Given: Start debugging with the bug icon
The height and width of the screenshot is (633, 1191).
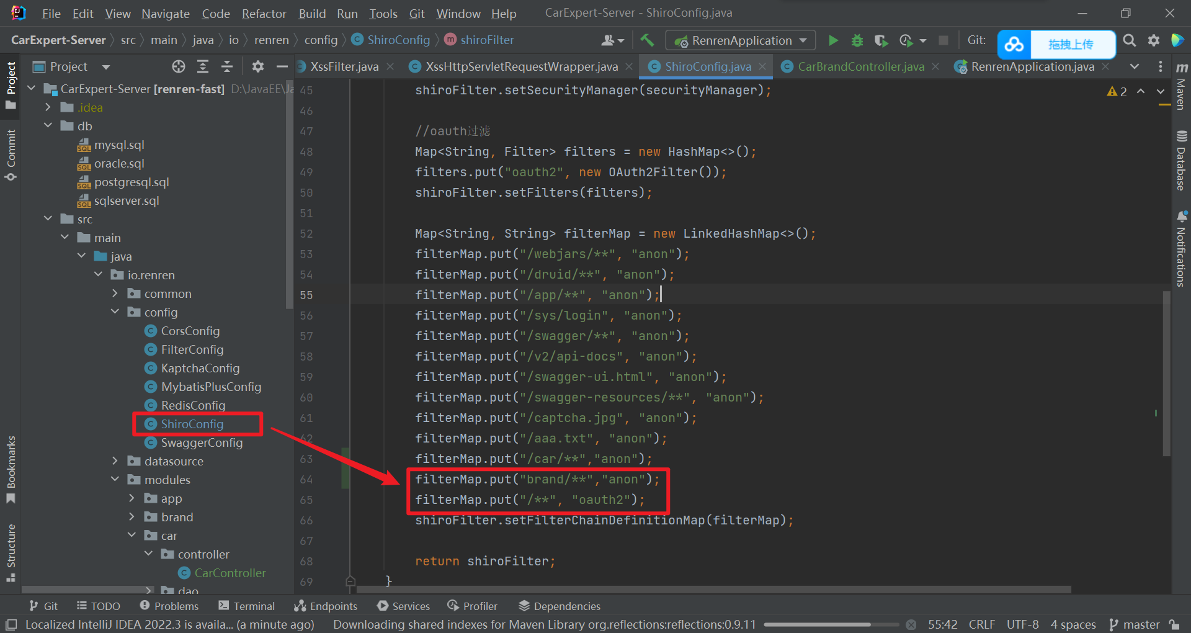Looking at the screenshot, I should (857, 40).
